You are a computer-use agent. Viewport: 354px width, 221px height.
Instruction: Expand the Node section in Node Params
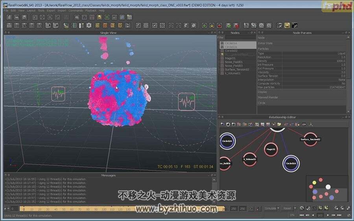[301, 38]
